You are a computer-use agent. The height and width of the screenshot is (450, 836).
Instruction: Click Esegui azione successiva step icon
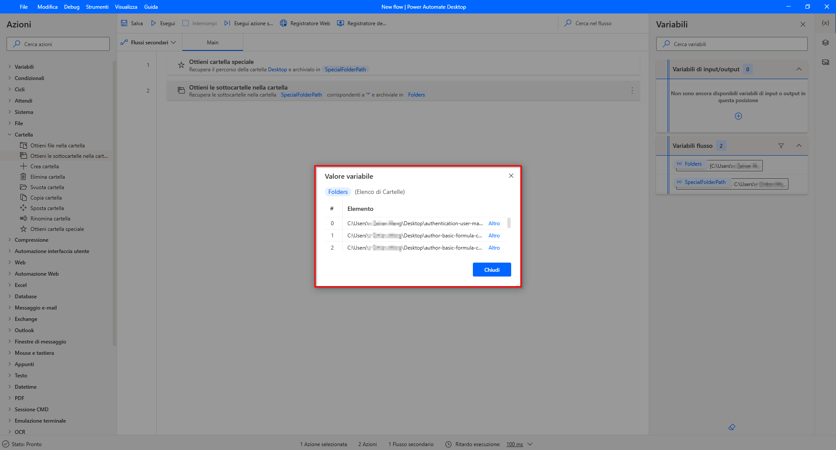pos(227,23)
